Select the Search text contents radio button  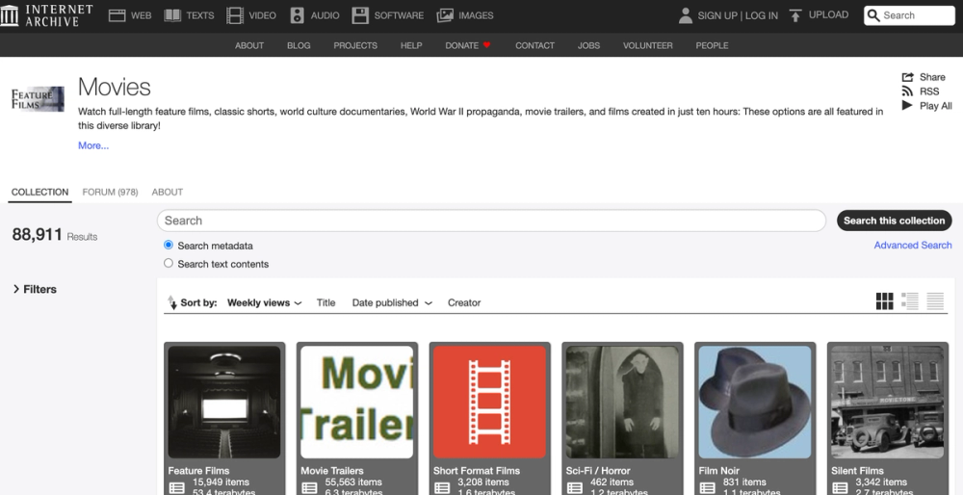[x=169, y=263]
